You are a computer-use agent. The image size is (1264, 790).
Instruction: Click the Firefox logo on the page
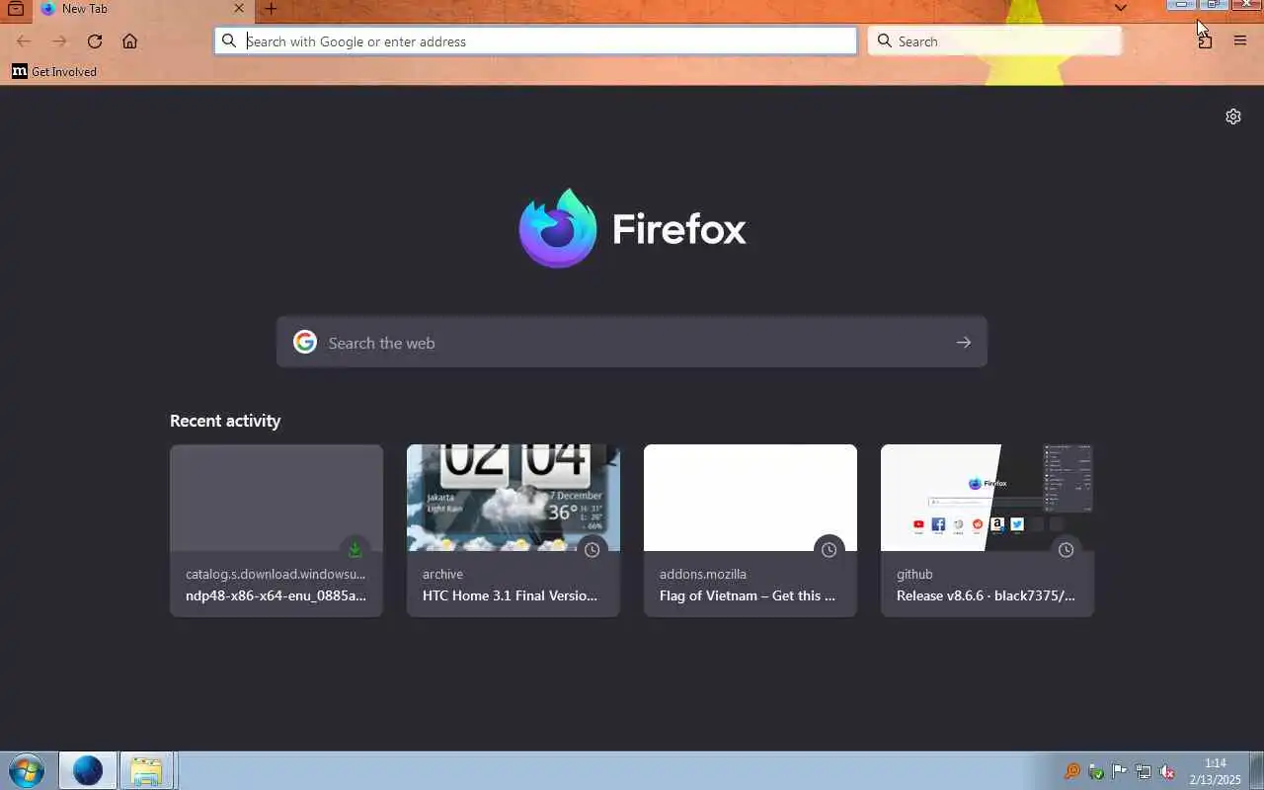coord(632,228)
